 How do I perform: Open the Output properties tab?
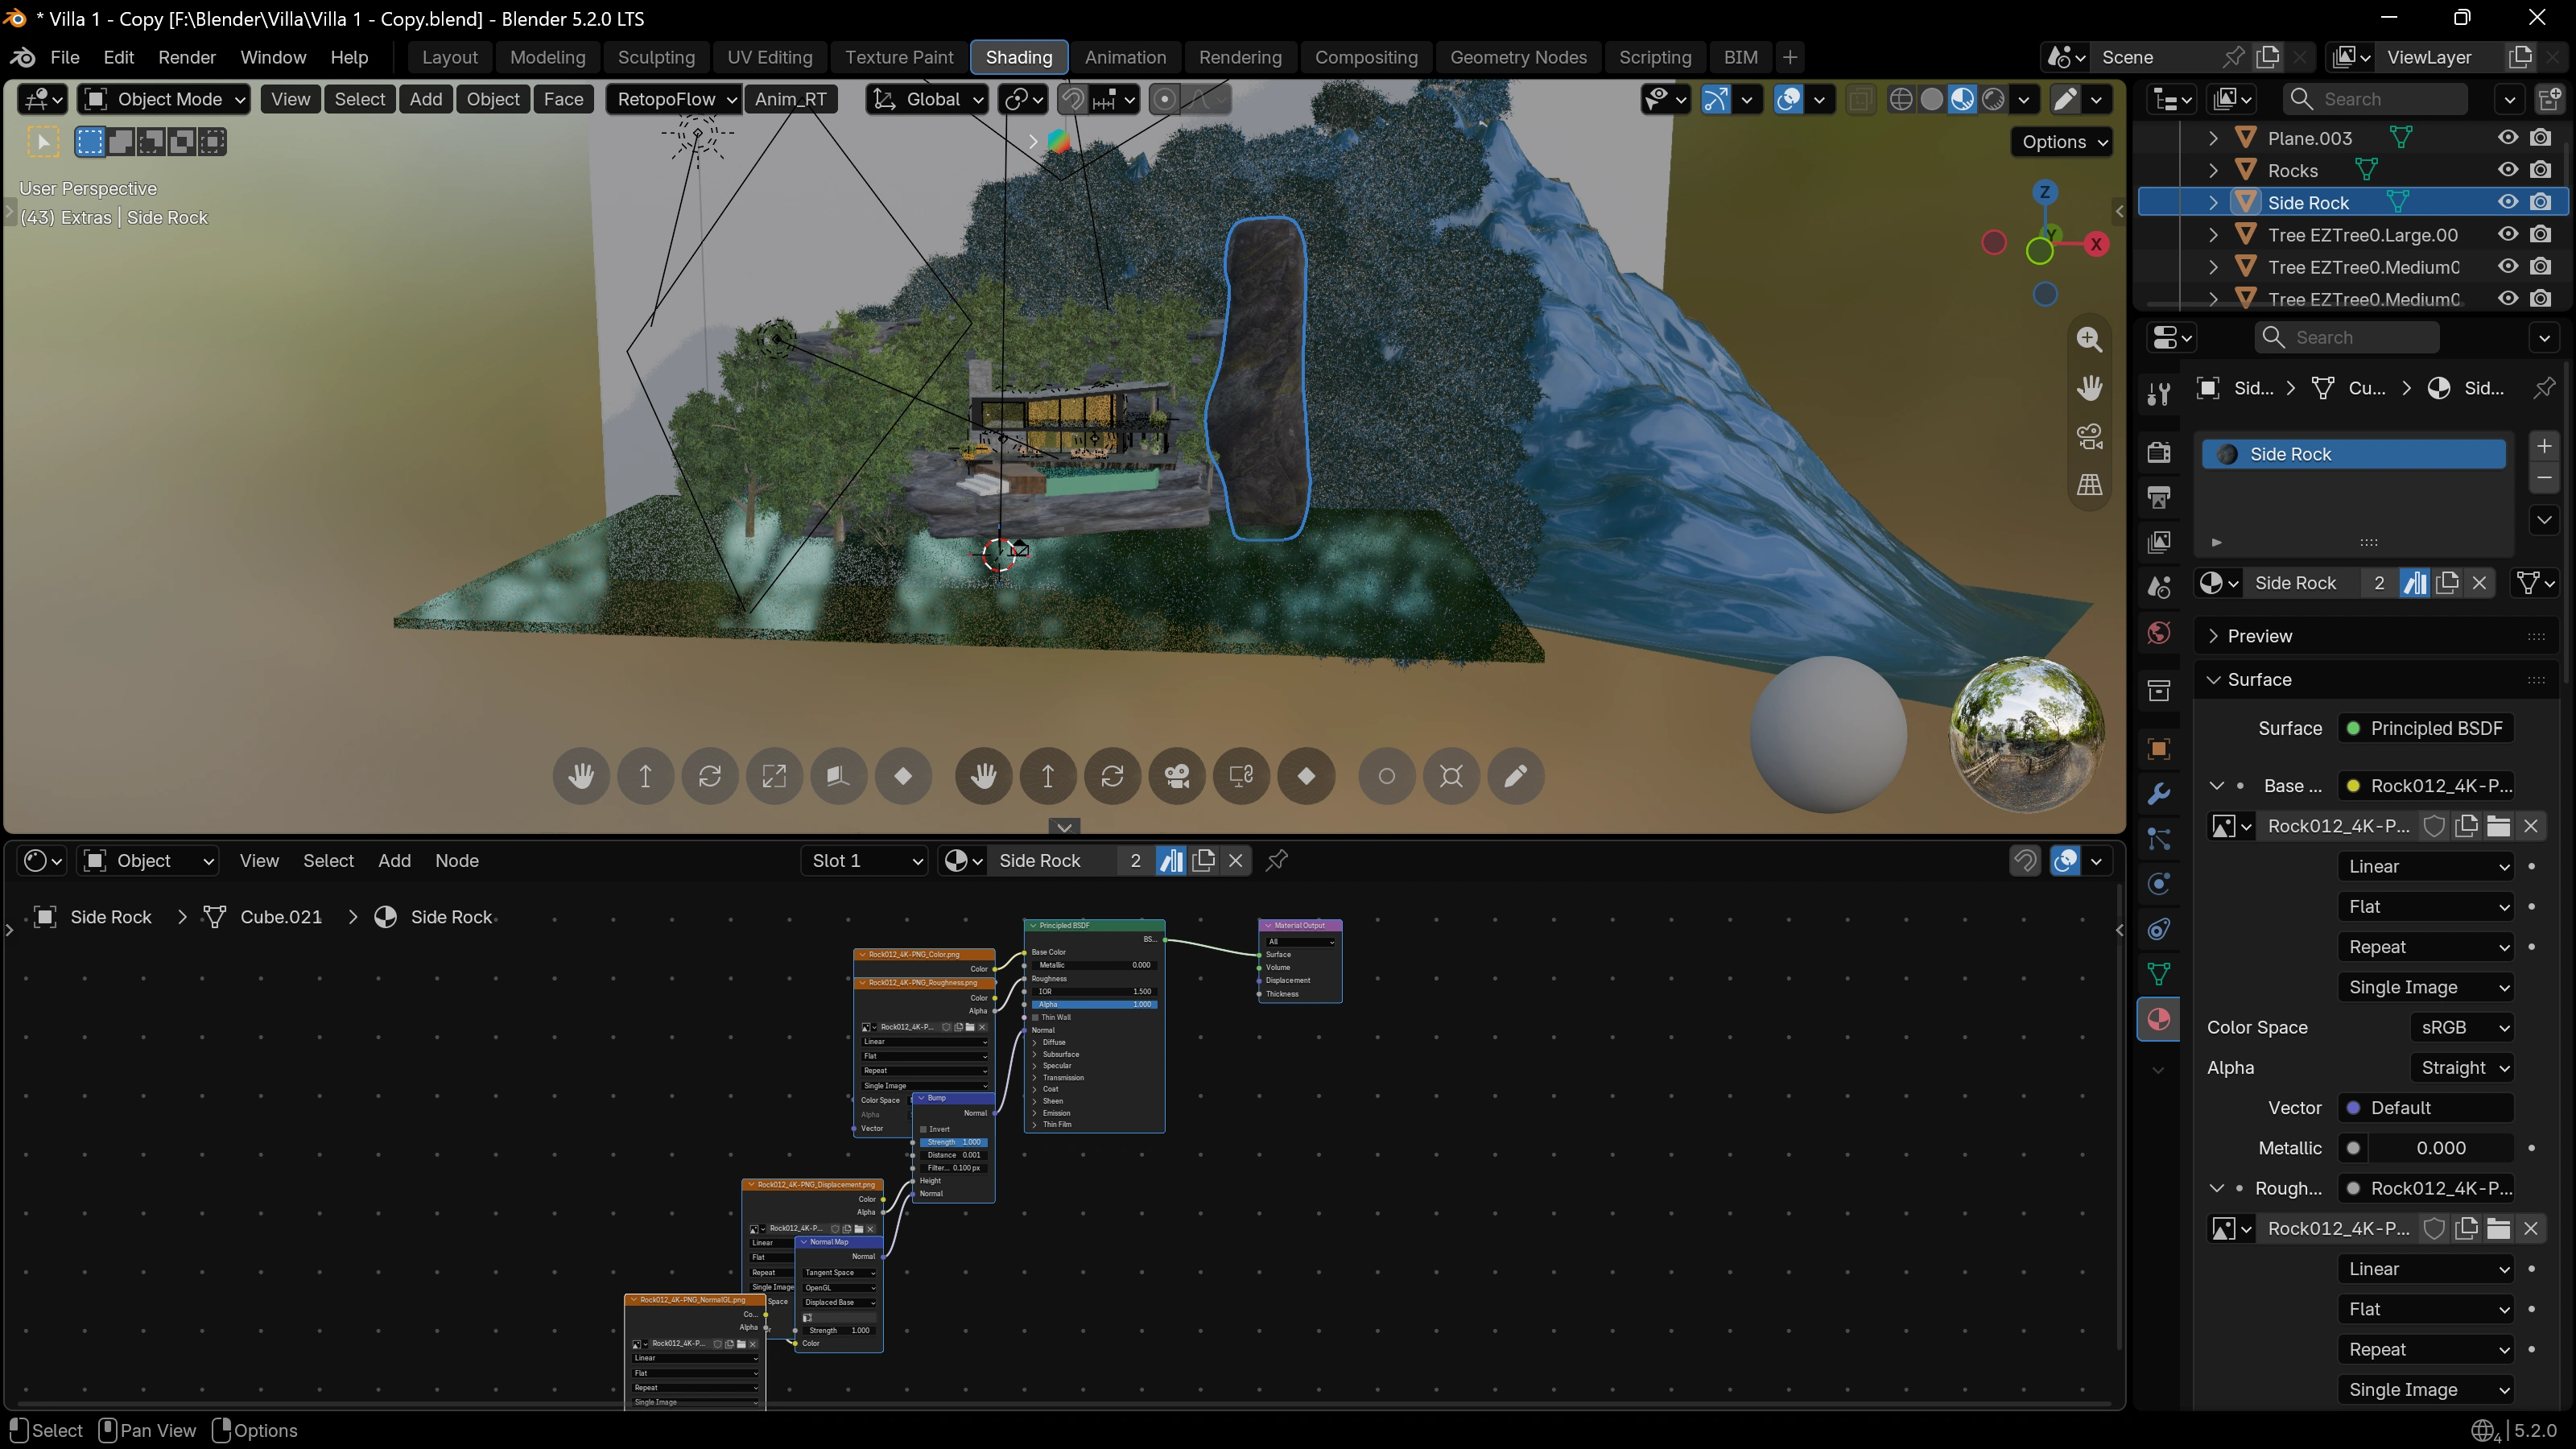tap(2159, 497)
